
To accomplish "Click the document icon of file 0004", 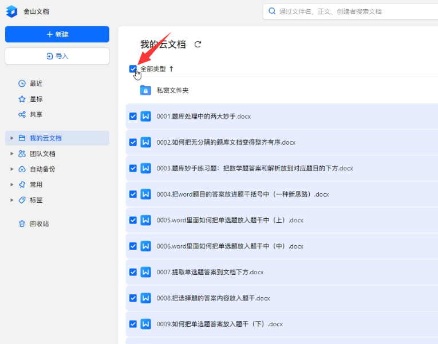I will point(145,194).
